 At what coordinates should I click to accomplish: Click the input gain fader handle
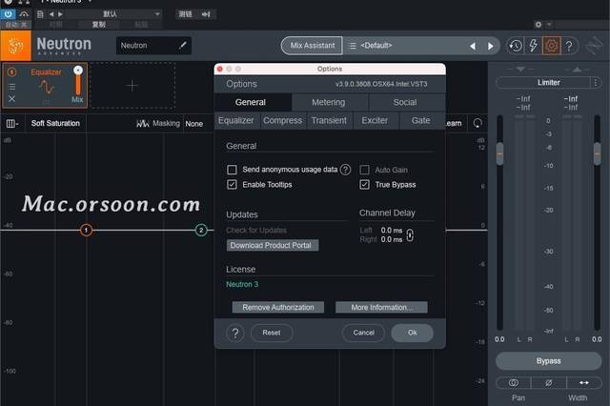[499, 154]
